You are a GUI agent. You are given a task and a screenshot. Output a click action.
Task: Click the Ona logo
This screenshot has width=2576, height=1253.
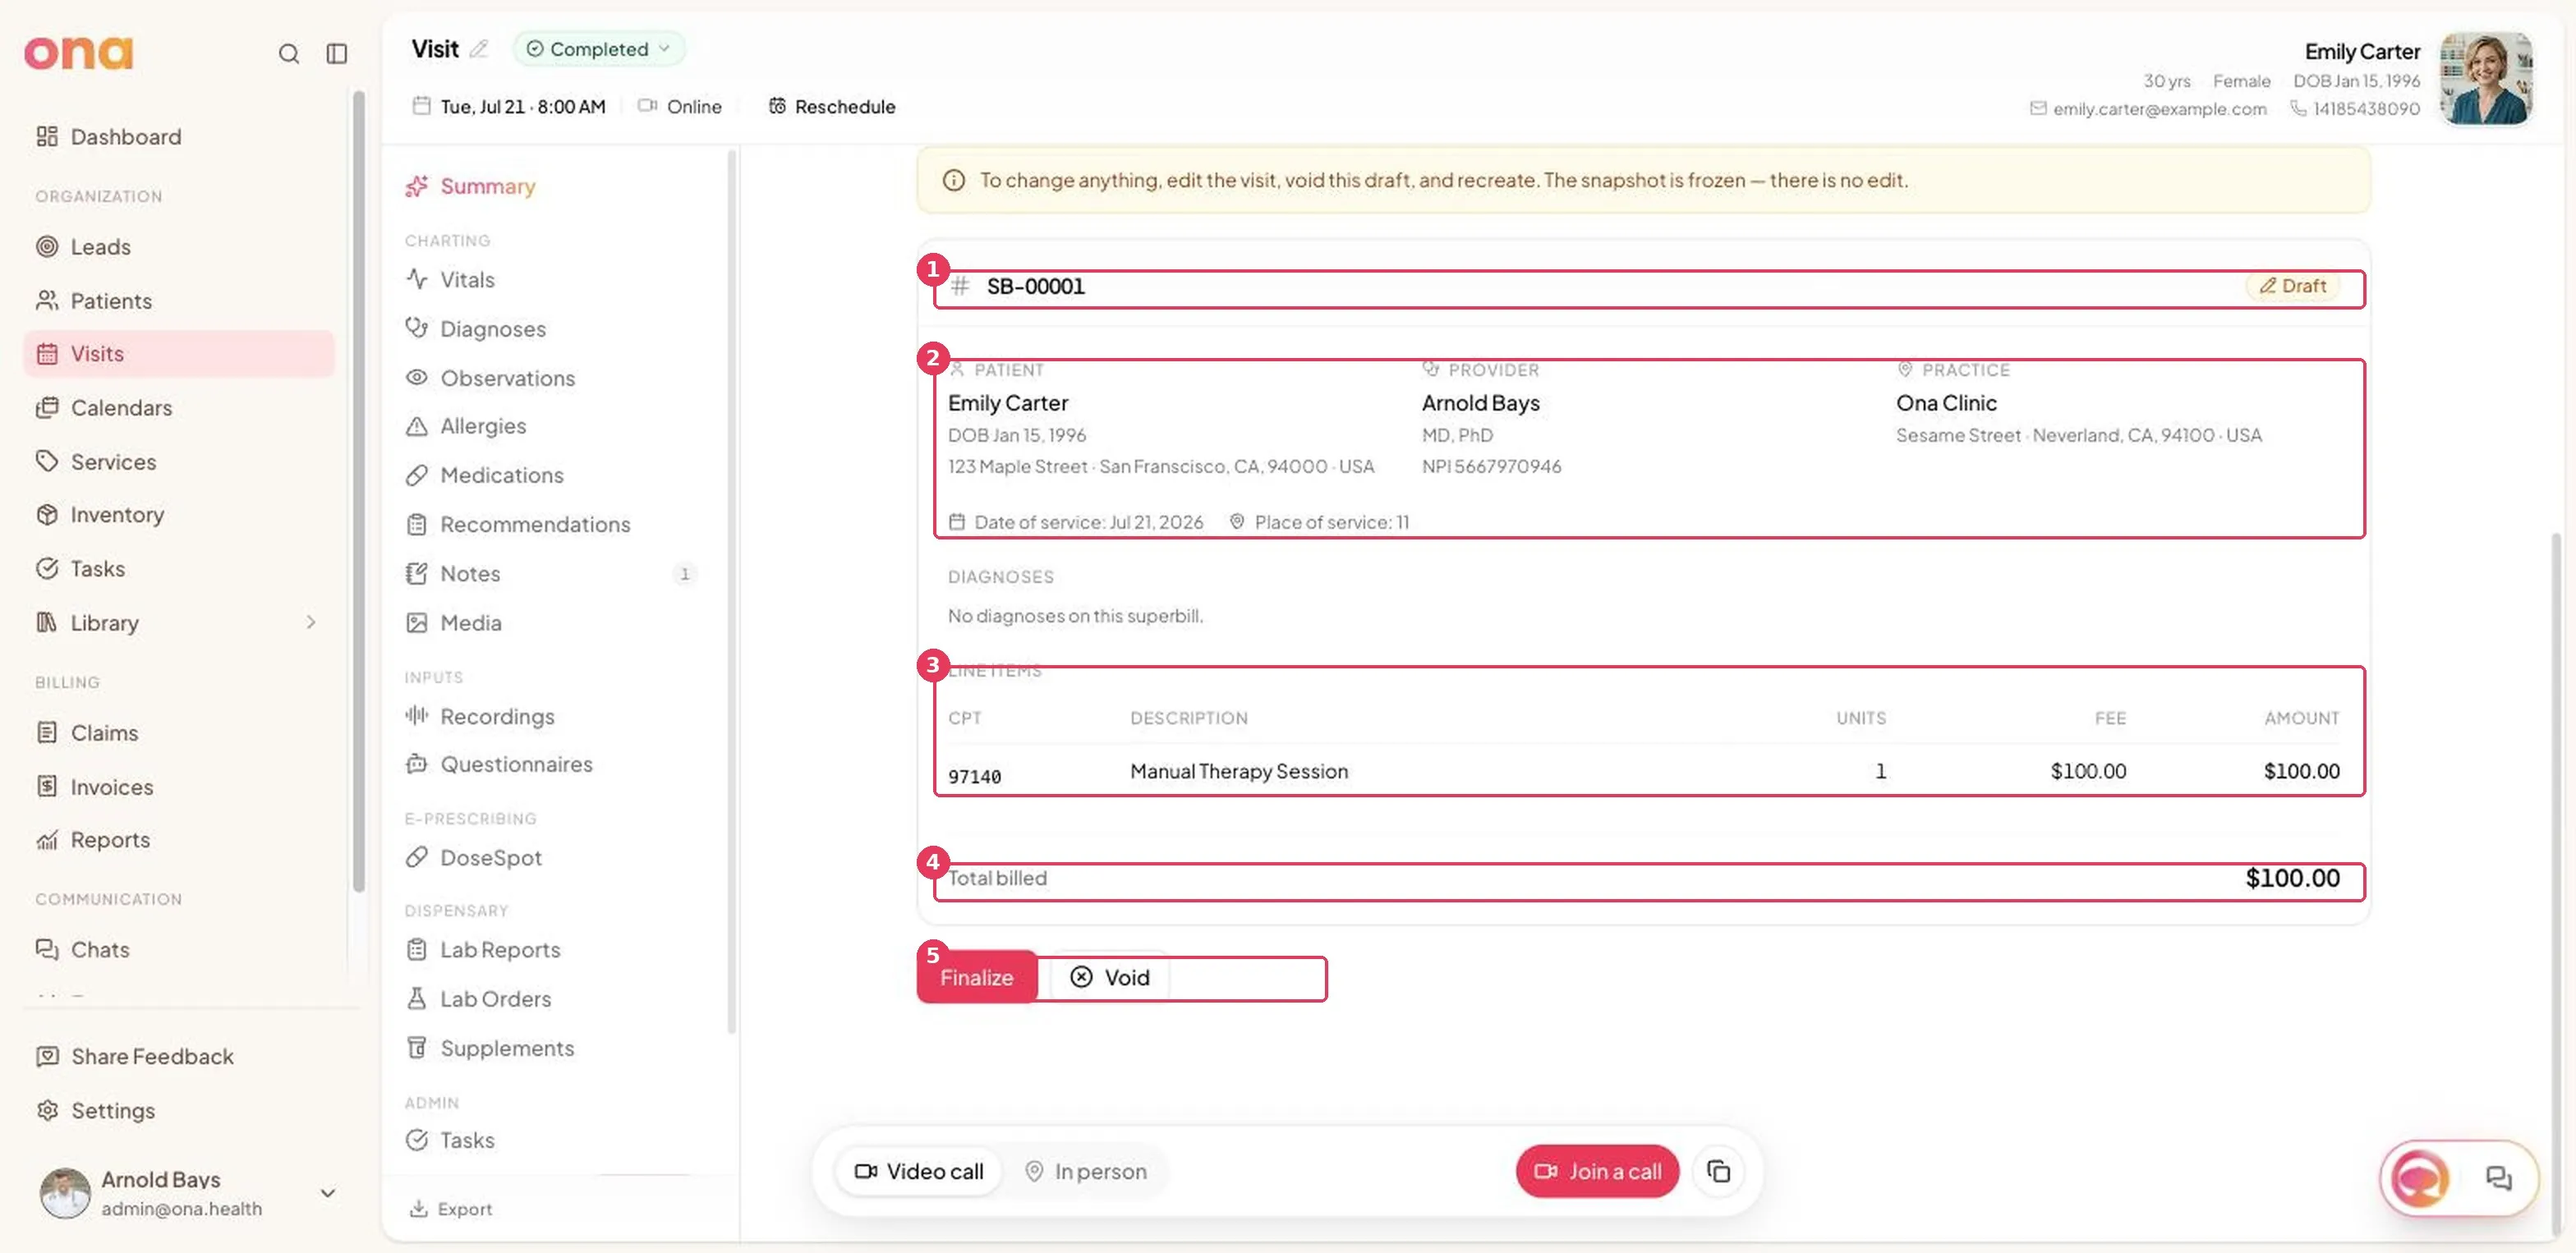79,53
